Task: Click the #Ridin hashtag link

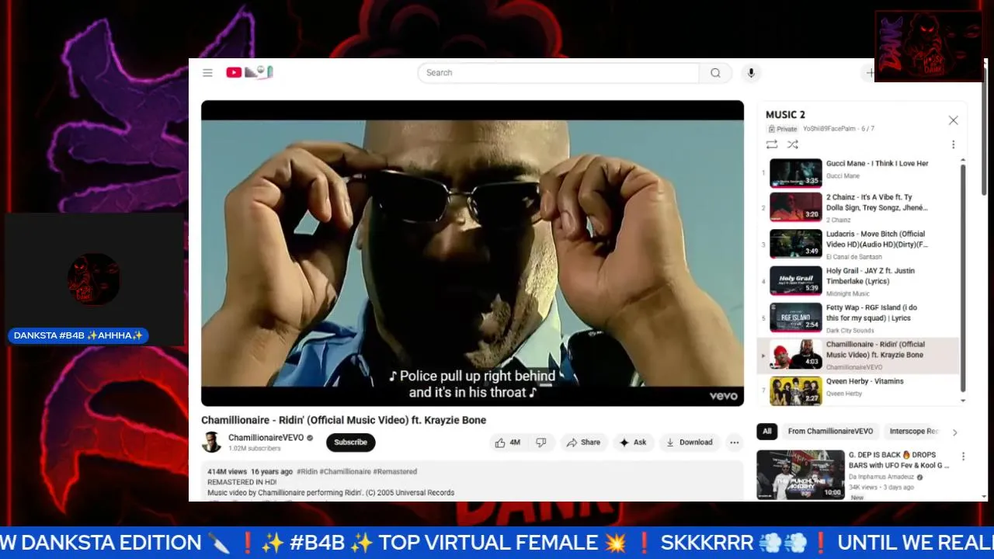Action: [307, 471]
